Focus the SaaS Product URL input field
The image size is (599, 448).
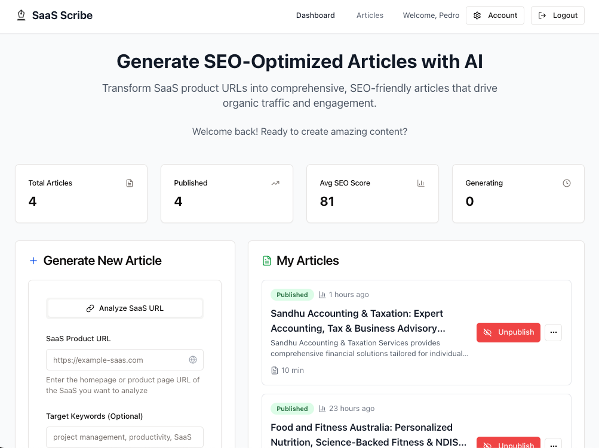tap(125, 360)
